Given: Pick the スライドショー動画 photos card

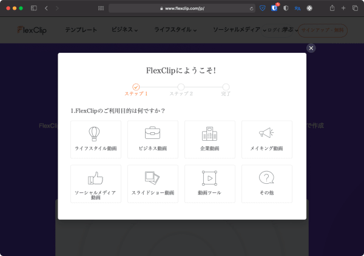Looking at the screenshot, I should click(153, 184).
